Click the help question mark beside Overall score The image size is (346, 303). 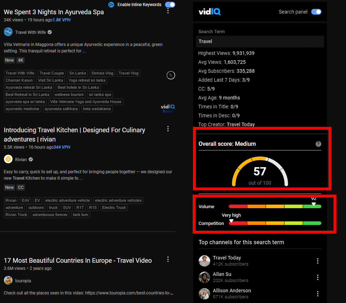tap(318, 144)
